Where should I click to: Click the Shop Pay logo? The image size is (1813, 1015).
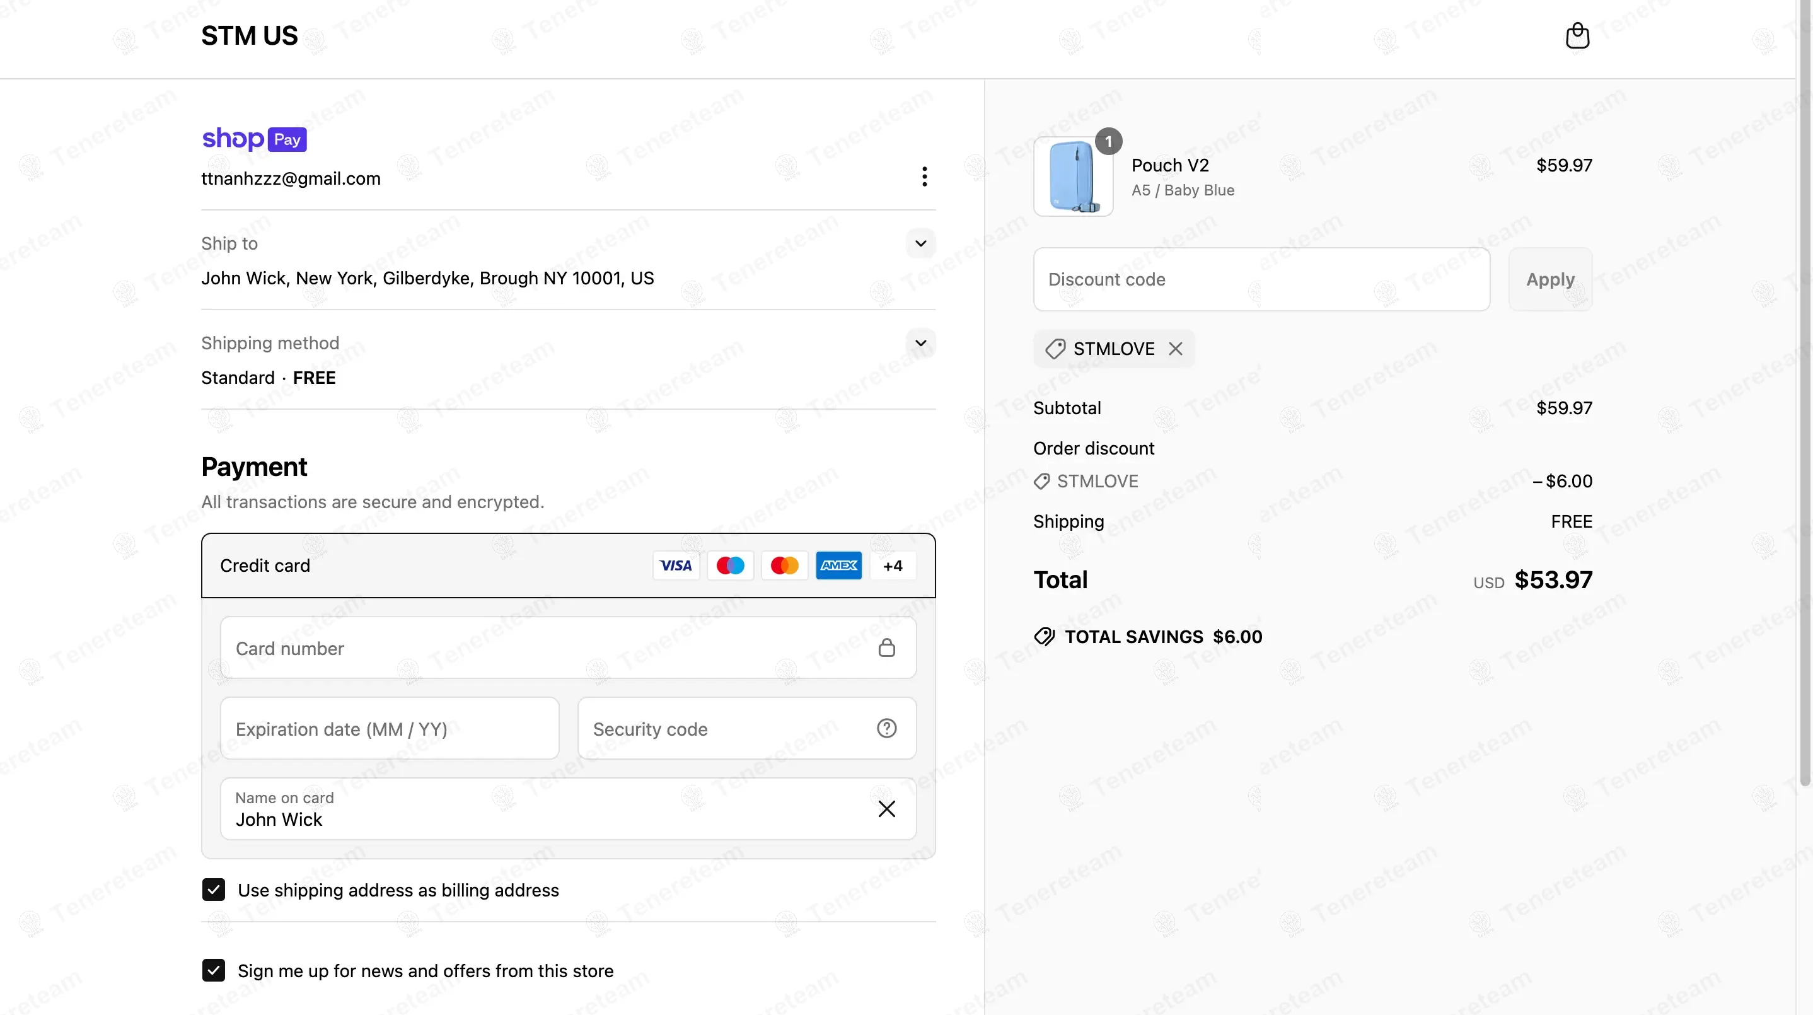[x=254, y=139]
